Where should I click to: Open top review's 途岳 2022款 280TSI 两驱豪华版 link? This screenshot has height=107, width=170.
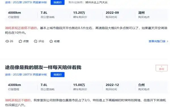[26, 2]
